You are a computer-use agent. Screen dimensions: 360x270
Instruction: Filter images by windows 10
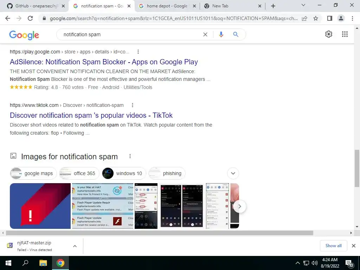point(123,173)
